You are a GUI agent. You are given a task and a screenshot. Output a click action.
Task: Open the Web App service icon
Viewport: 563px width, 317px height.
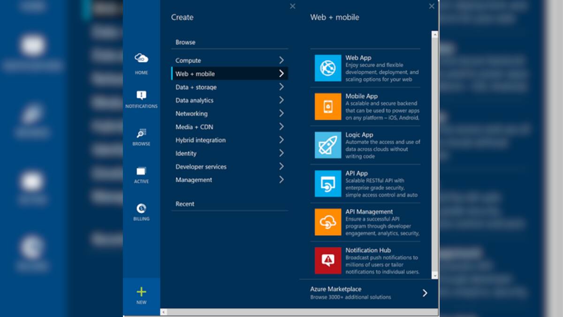point(327,68)
